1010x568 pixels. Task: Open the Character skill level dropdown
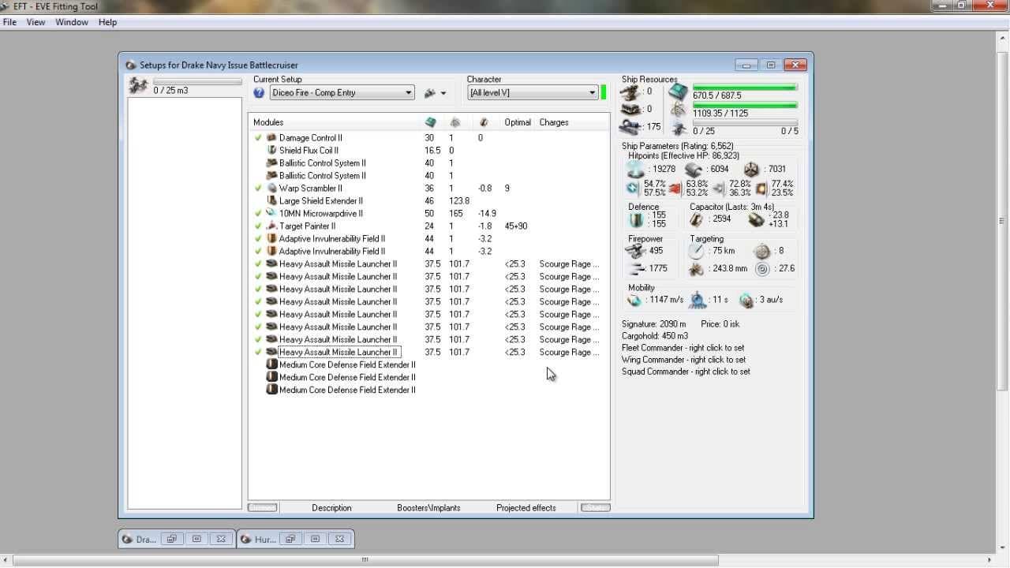(x=533, y=93)
